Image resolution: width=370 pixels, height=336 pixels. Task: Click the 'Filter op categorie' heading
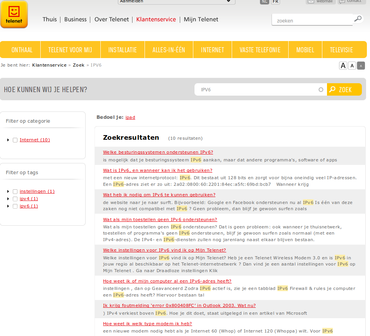pos(28,121)
